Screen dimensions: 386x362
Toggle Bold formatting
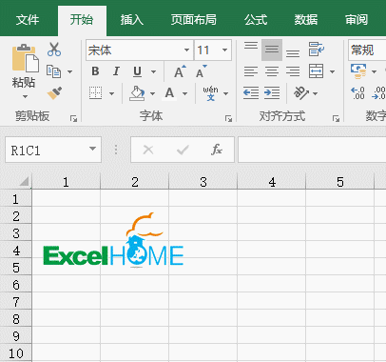click(95, 71)
